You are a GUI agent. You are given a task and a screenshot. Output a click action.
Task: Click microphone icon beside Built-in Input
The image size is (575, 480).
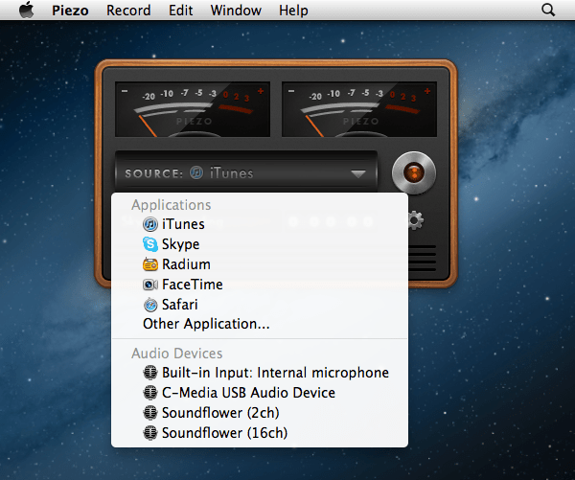(x=150, y=373)
